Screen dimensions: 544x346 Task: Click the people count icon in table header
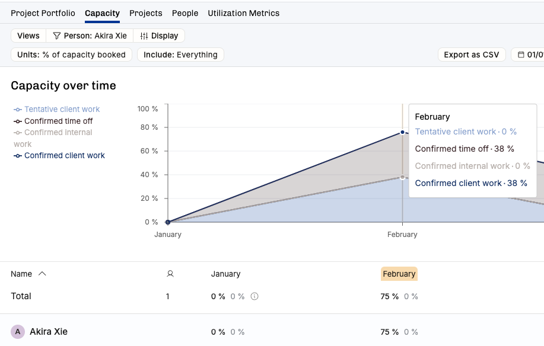point(170,274)
